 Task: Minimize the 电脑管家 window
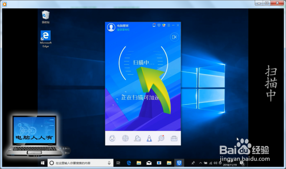click(173, 25)
